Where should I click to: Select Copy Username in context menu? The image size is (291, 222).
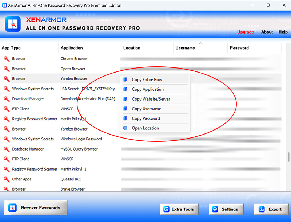[155, 109]
